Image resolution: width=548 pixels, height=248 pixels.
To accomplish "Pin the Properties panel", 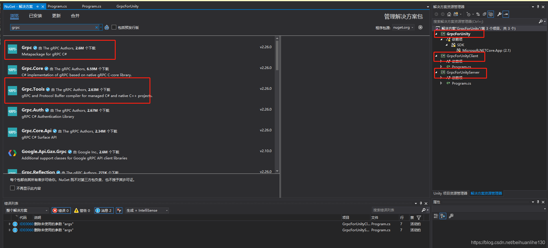I will click(x=538, y=202).
